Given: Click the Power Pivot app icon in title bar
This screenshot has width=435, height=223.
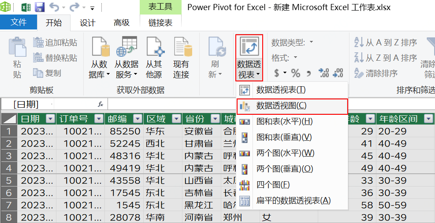Looking at the screenshot, I should 5,7.
